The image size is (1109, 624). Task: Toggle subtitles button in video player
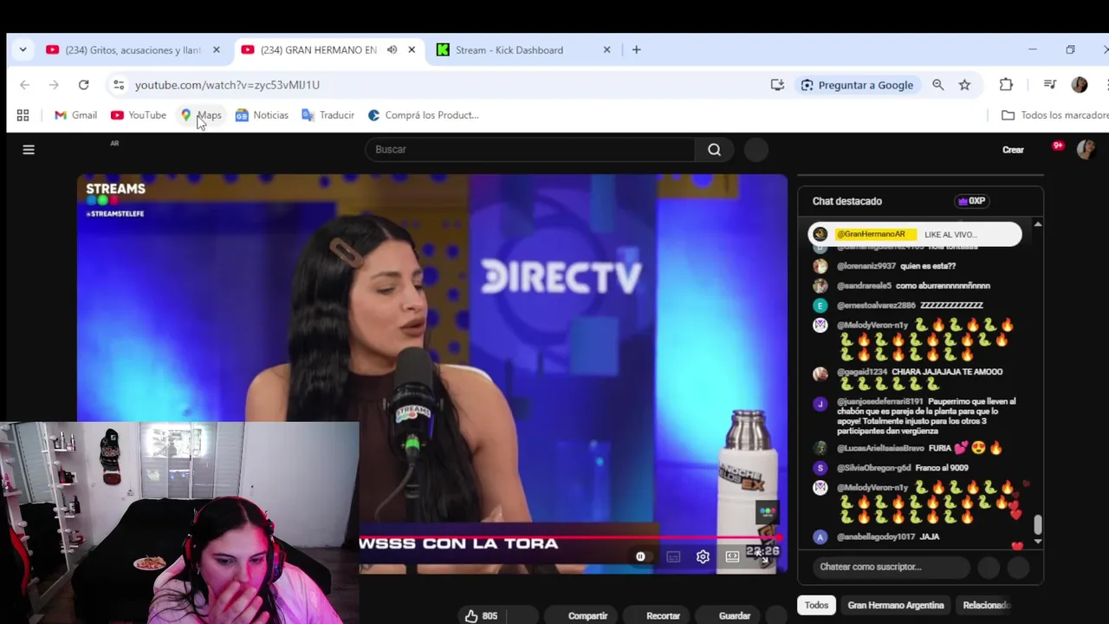tap(673, 556)
